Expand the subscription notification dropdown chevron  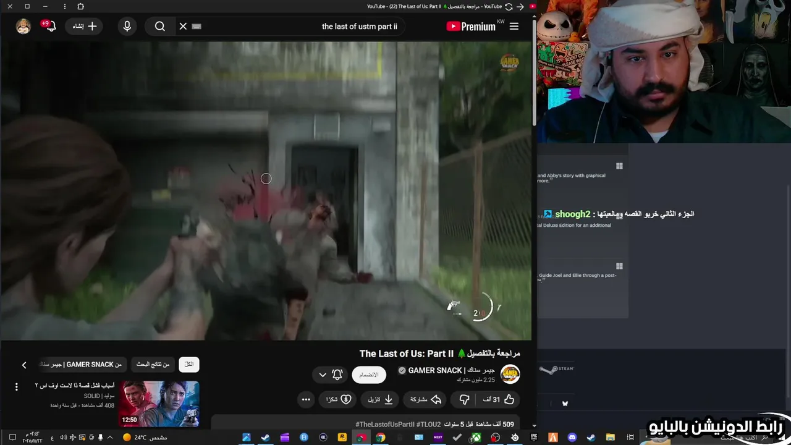(323, 375)
